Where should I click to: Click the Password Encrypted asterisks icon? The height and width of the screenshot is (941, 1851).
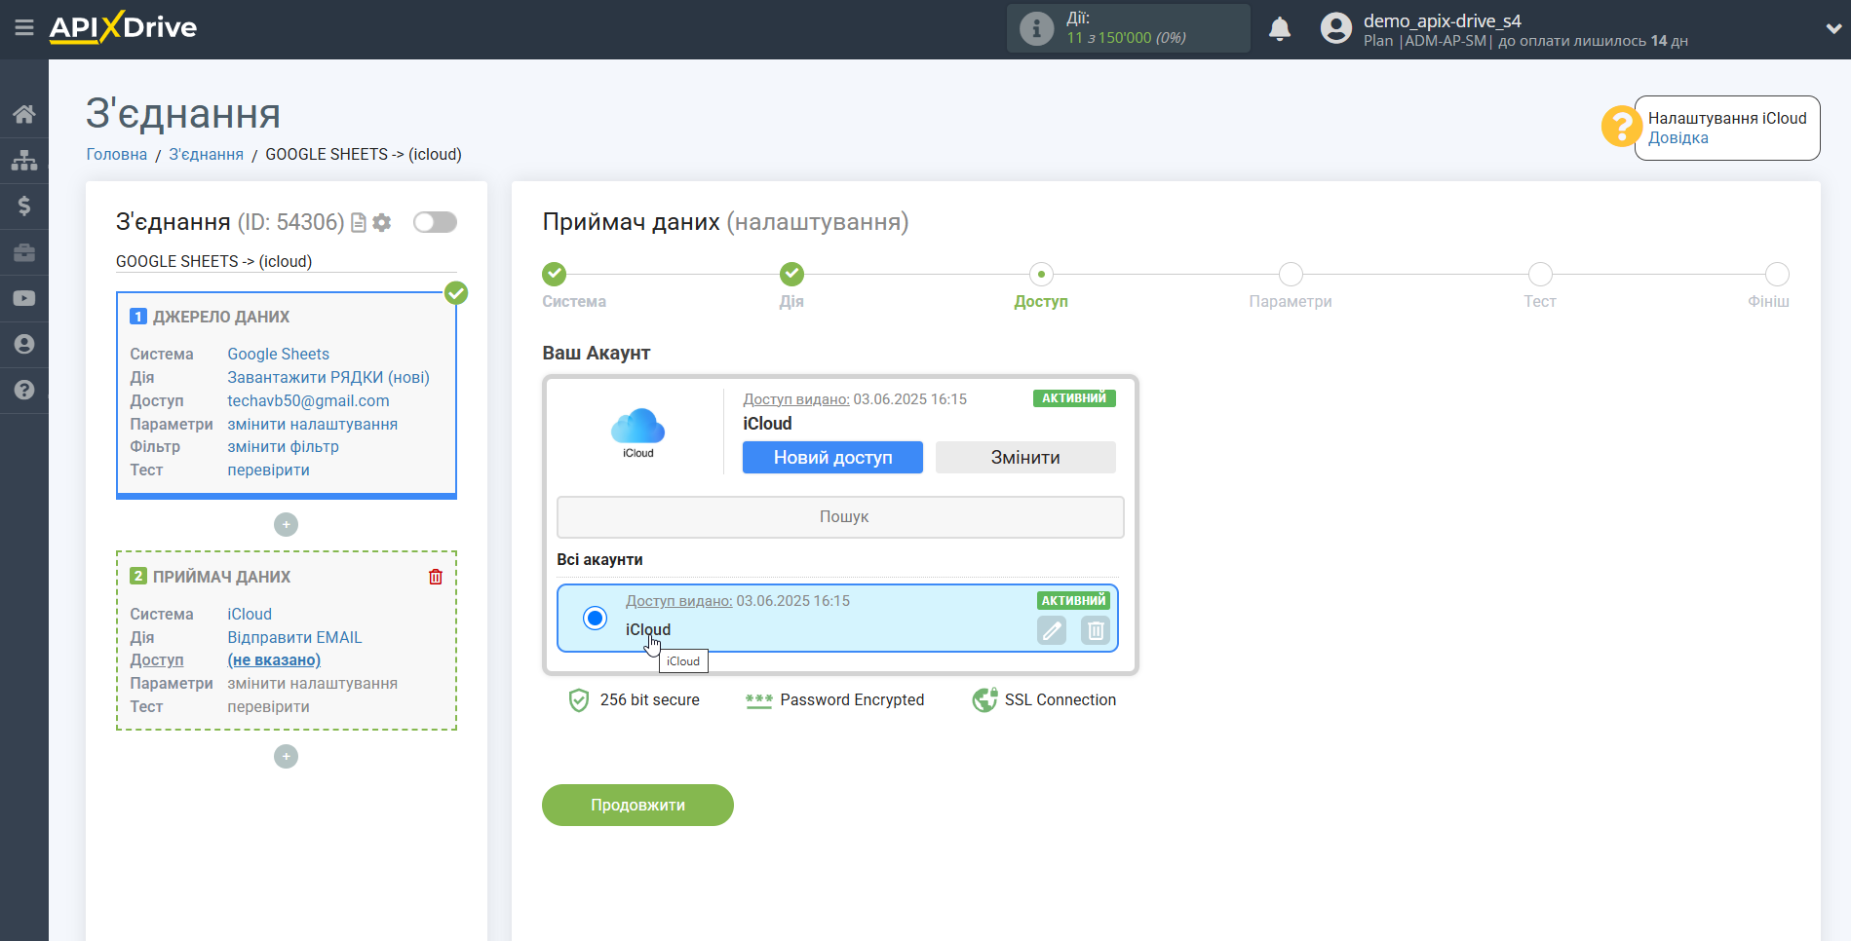[758, 700]
